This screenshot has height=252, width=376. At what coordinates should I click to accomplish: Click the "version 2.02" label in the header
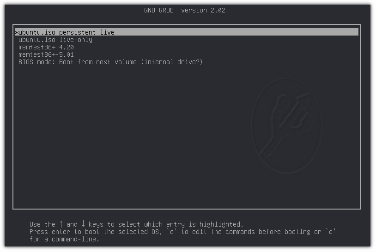(203, 10)
